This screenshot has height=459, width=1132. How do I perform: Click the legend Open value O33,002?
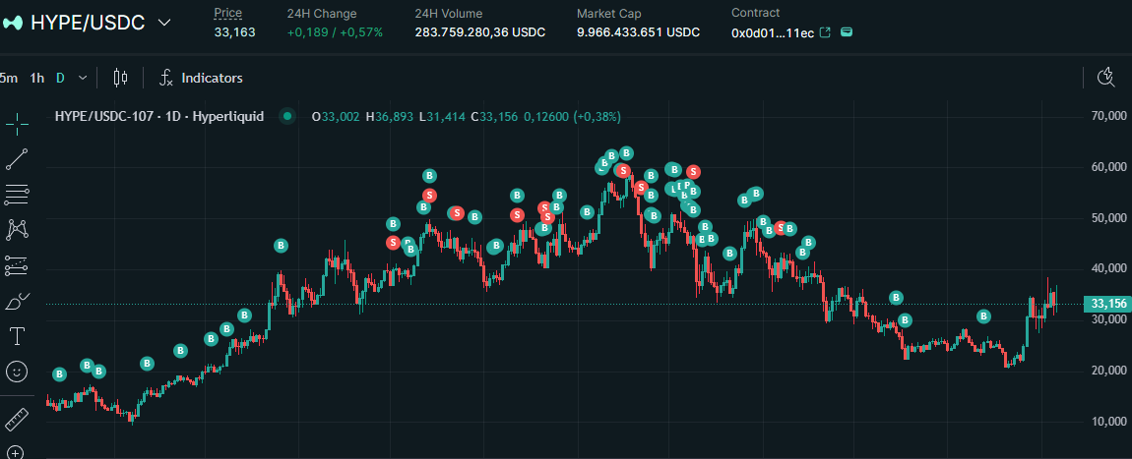tap(336, 116)
